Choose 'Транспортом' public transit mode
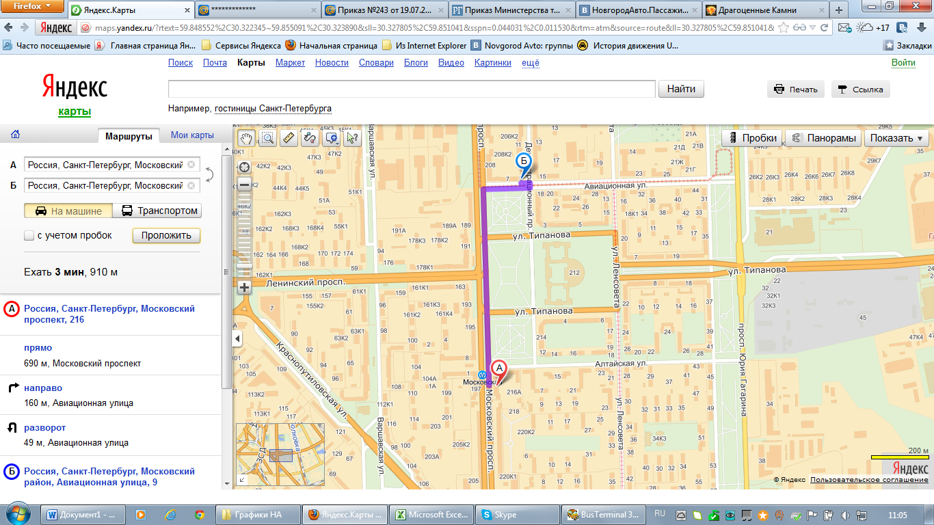This screenshot has height=525, width=934. (157, 211)
